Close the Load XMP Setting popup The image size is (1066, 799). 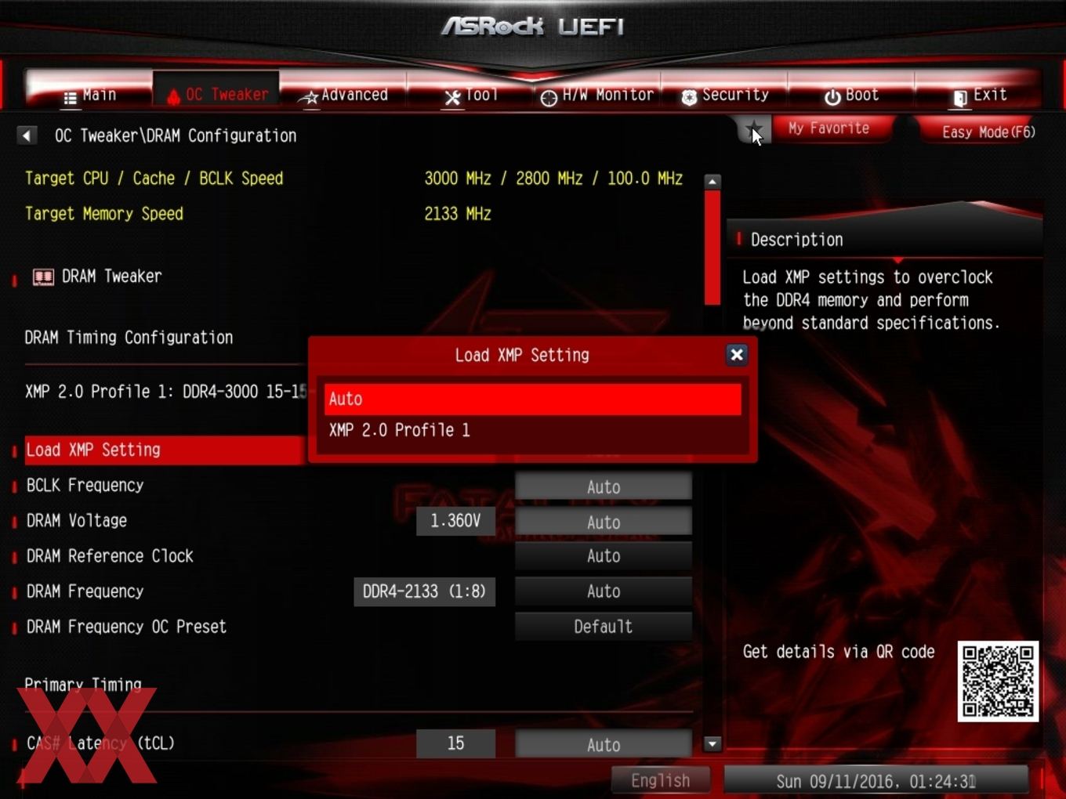(736, 355)
